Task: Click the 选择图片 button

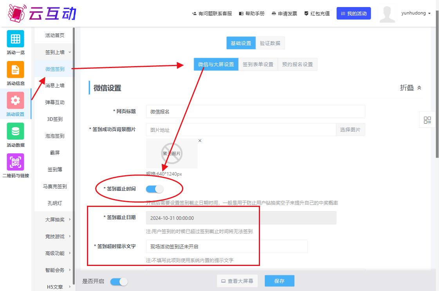Action: click(x=350, y=130)
